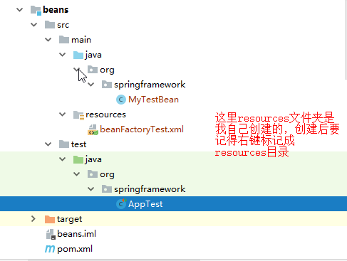Collapse the springframework package under test
The width and height of the screenshot is (347, 261).
91,189
